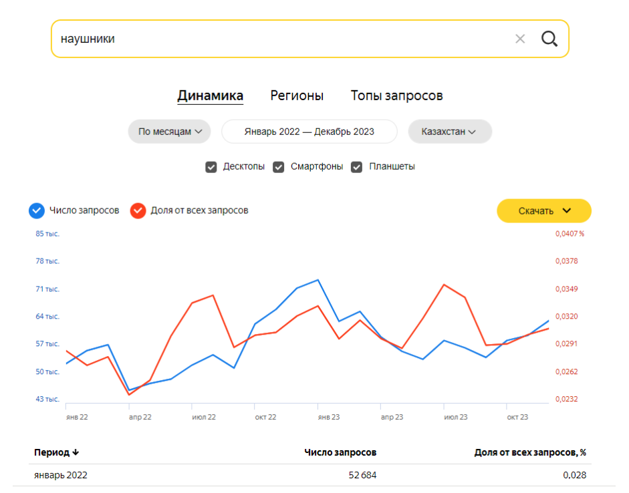Open the Казахстан region dropdown
The height and width of the screenshot is (493, 629).
449,132
